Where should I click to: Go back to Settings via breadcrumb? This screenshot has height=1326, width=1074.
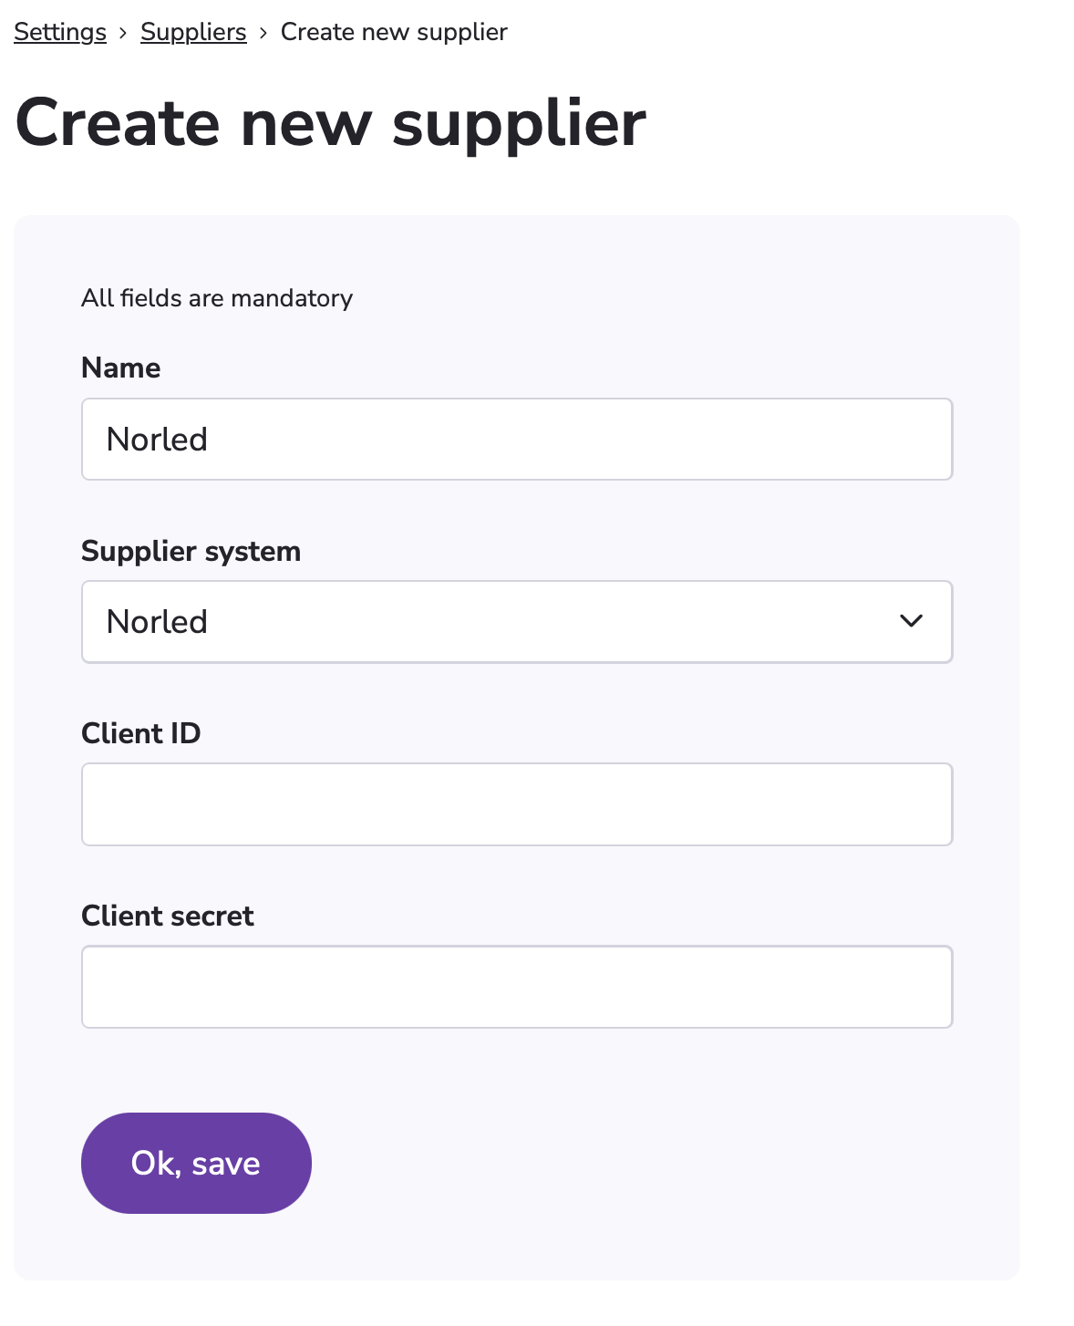[x=60, y=32]
